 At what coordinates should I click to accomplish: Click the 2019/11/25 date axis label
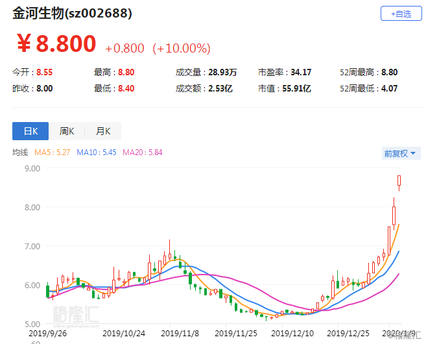(236, 334)
